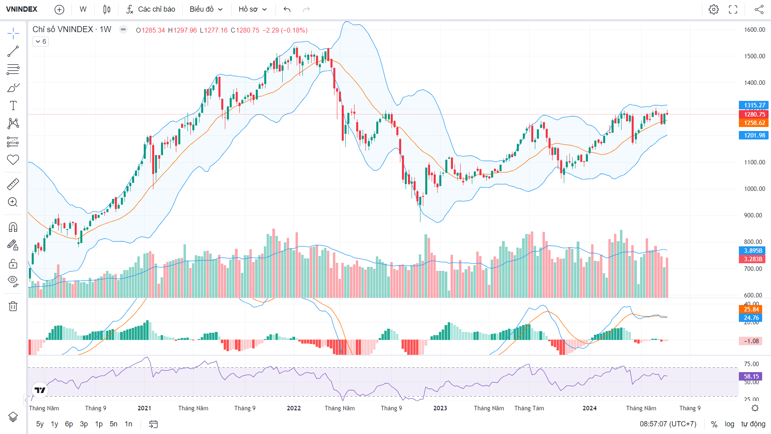Open the pattern drawing tool
The image size is (771, 434).
13,123
